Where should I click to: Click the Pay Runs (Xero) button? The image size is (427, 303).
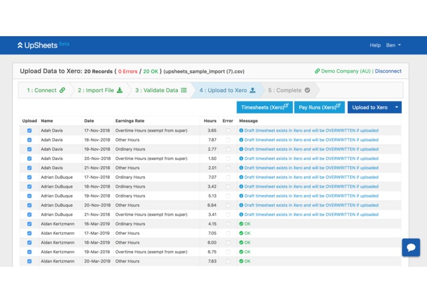(x=319, y=107)
